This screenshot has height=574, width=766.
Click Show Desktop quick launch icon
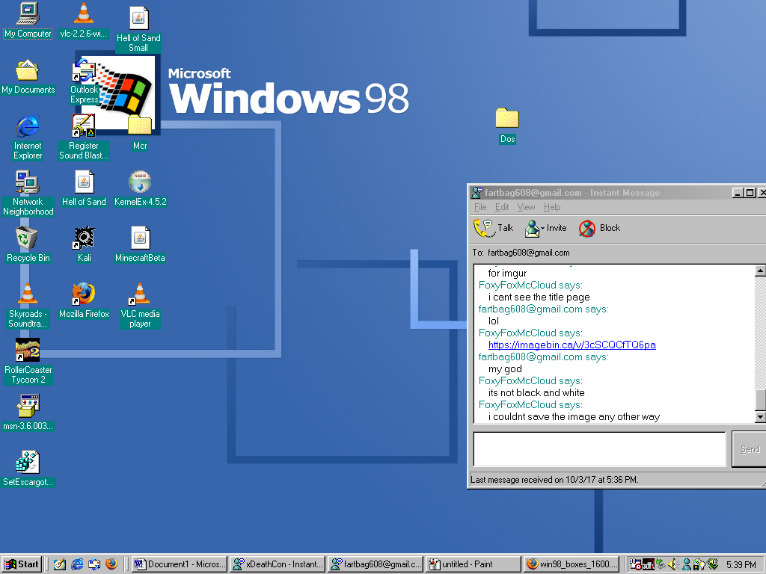60,564
